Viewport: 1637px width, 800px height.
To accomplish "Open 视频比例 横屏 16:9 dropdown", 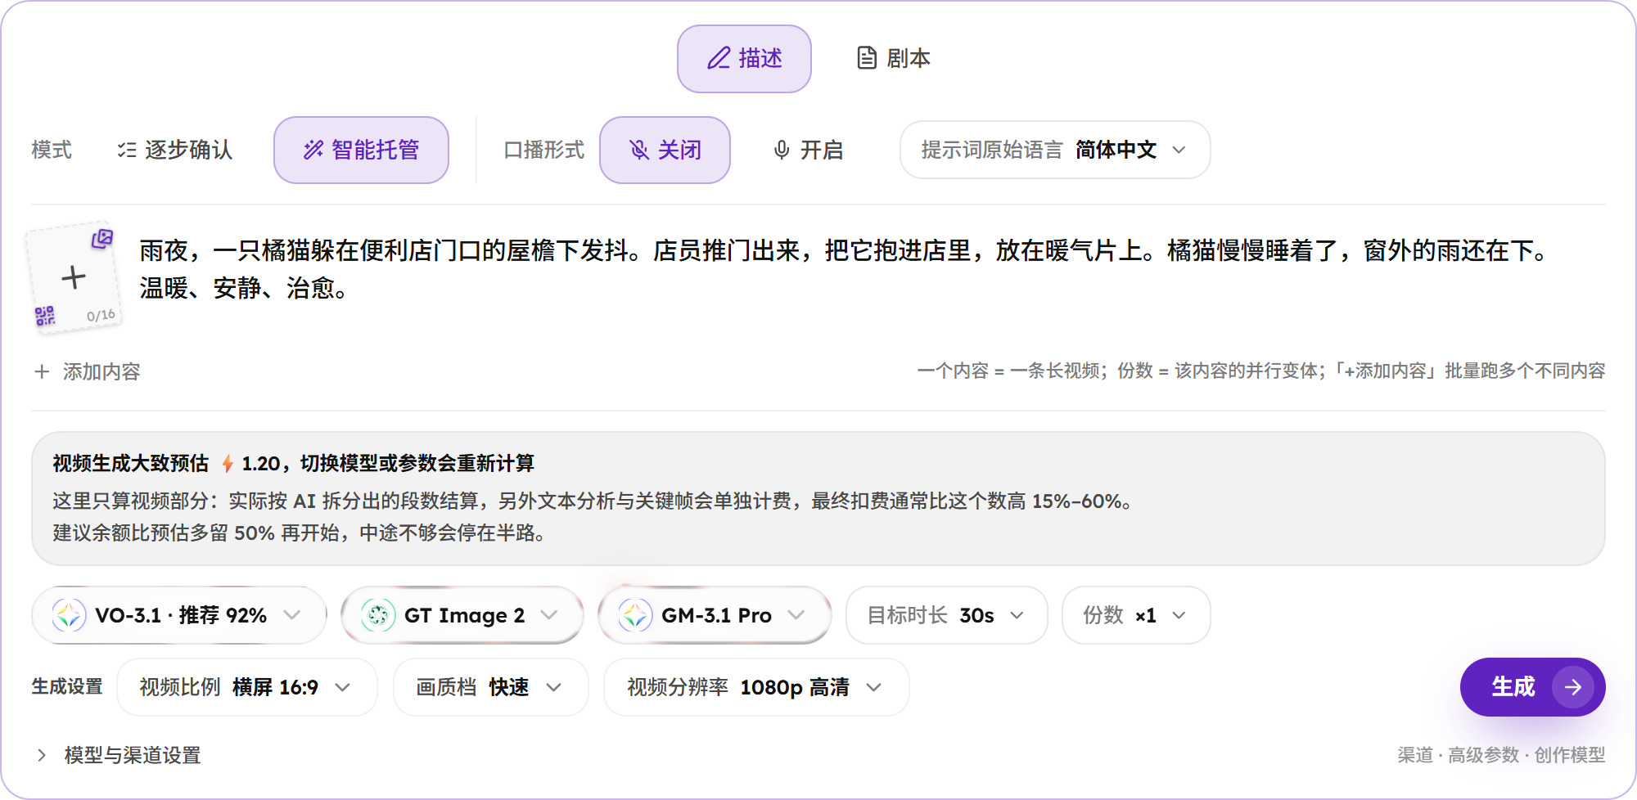I will tap(247, 687).
